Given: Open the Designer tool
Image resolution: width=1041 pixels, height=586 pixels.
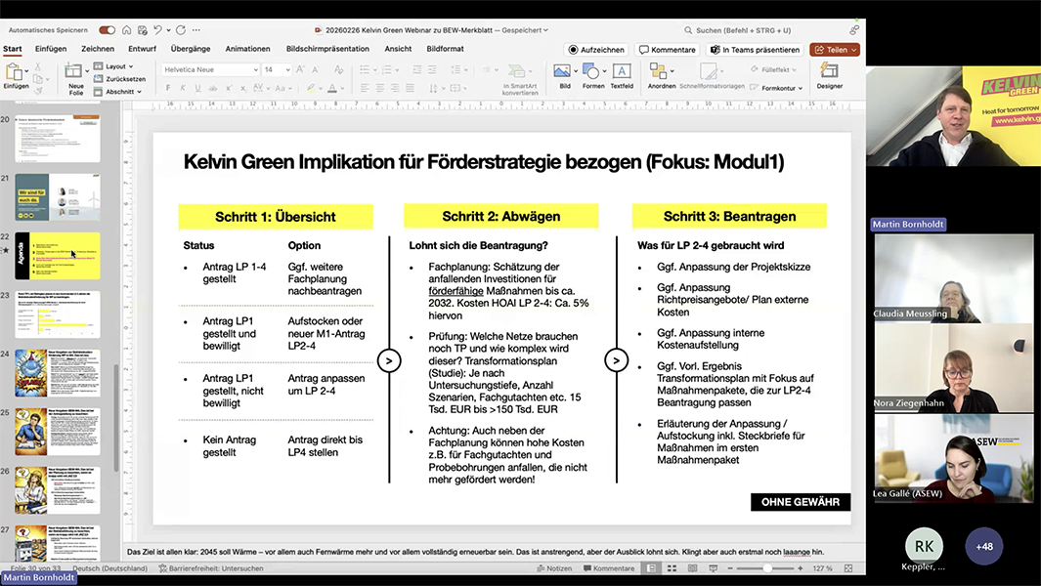Looking at the screenshot, I should [x=829, y=75].
